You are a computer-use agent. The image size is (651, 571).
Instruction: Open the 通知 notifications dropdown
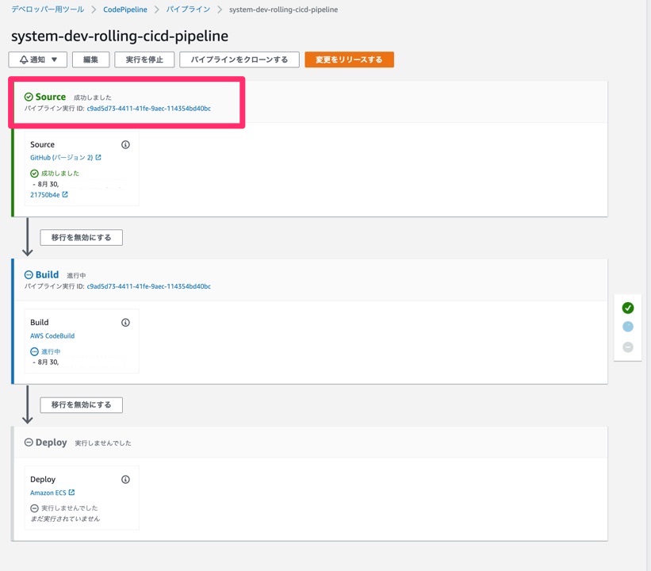(x=37, y=59)
